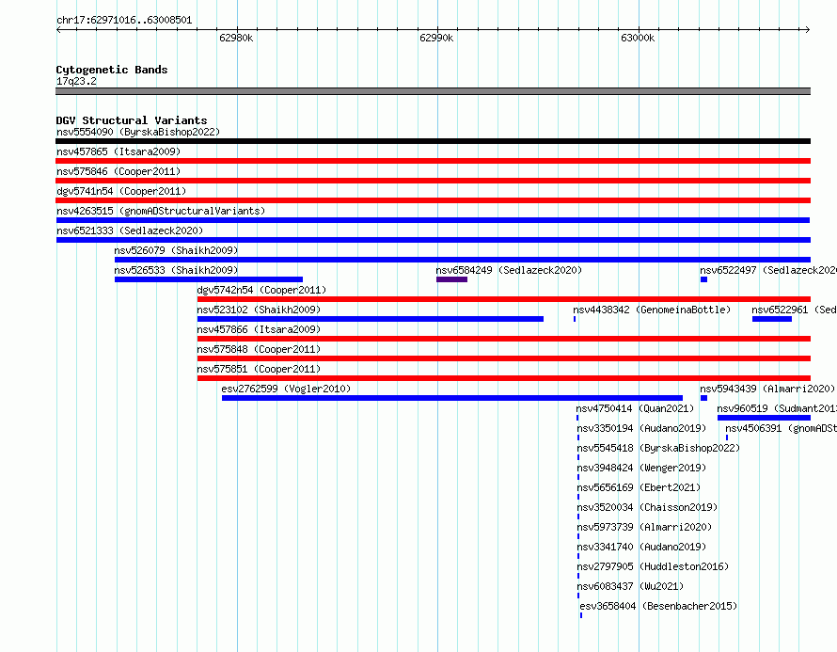
Task: Open esv3658404 (Besenbacher2015) label
Action: coord(658,606)
